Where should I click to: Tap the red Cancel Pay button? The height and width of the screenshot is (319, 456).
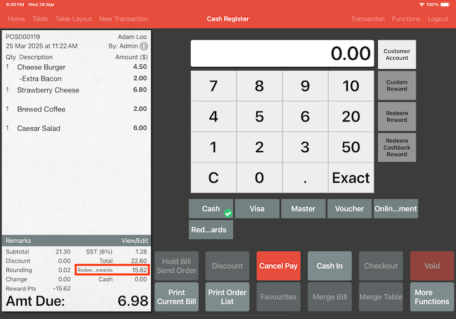pyautogui.click(x=279, y=266)
